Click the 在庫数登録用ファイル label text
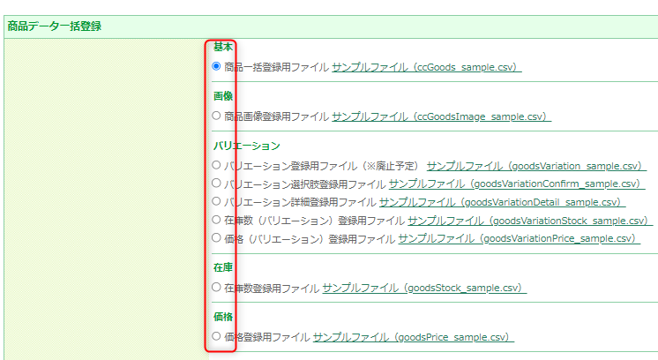The image size is (658, 360). (272, 289)
